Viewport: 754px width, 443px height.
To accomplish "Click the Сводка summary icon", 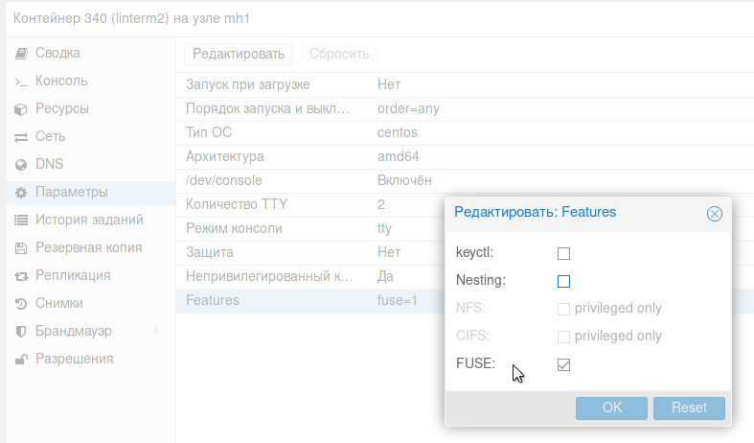I will (x=21, y=53).
